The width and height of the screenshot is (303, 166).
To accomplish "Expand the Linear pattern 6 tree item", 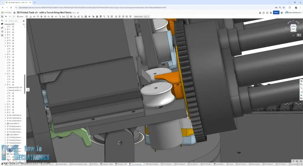I will click(x=5, y=123).
